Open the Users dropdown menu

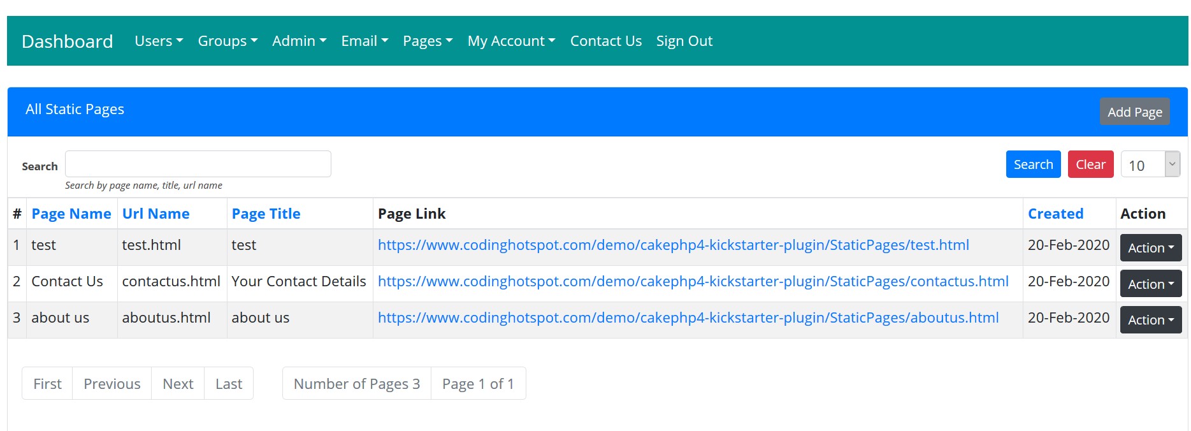click(158, 41)
